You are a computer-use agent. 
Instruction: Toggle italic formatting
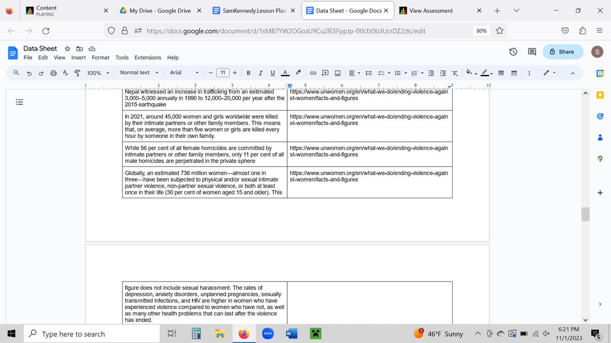[x=260, y=73]
